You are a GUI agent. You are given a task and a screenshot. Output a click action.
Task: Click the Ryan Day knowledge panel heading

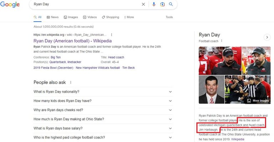coord(210,35)
